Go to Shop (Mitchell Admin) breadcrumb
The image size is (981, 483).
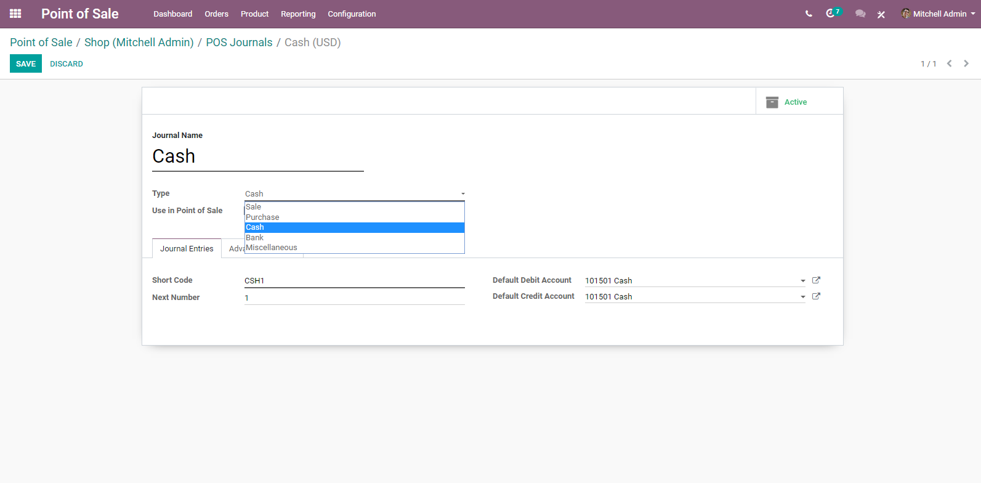[x=139, y=43]
